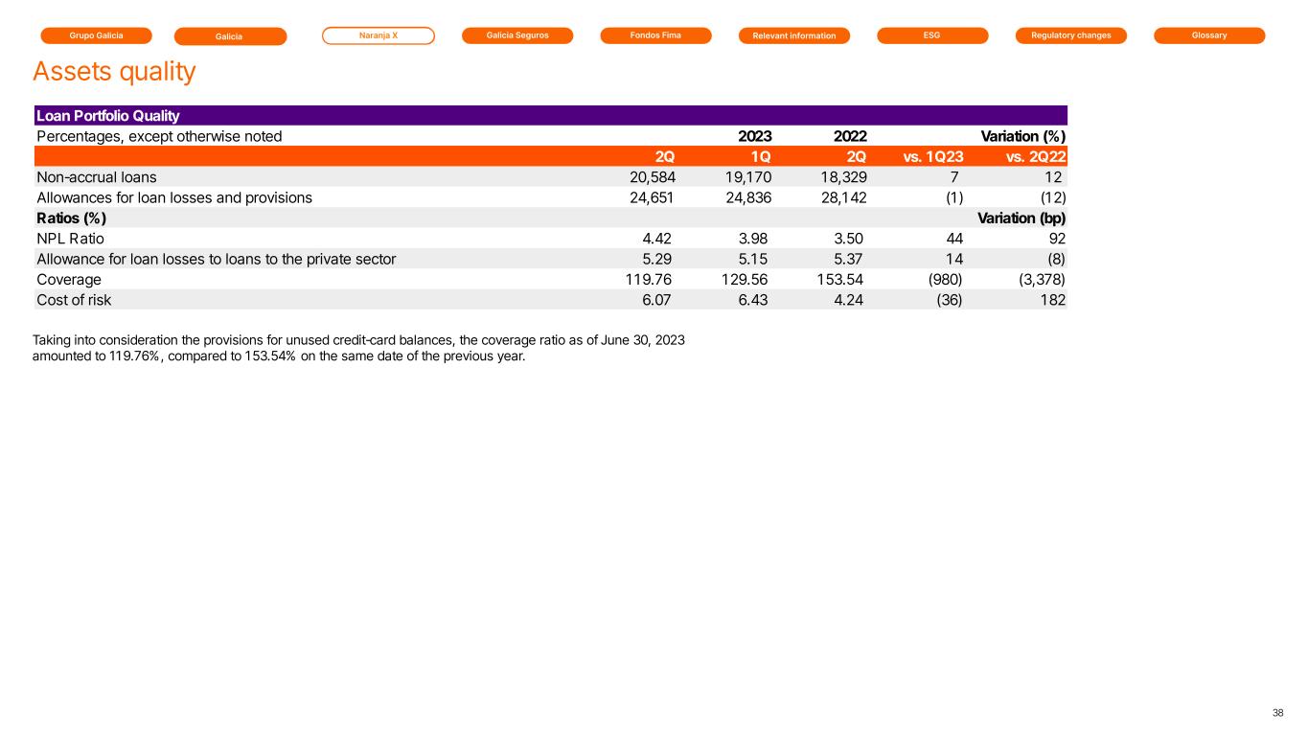
Task: Select the Naranja X tab
Action: click(378, 35)
